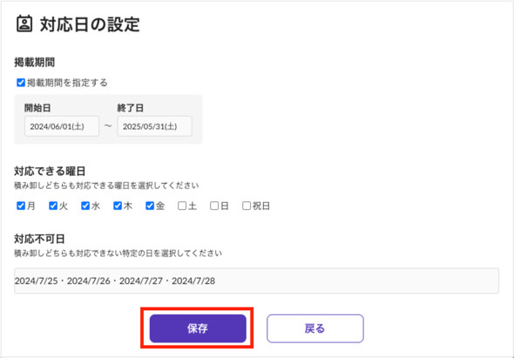Click the 対応日の設定 page title
The width and height of the screenshot is (514, 358).
click(x=90, y=24)
